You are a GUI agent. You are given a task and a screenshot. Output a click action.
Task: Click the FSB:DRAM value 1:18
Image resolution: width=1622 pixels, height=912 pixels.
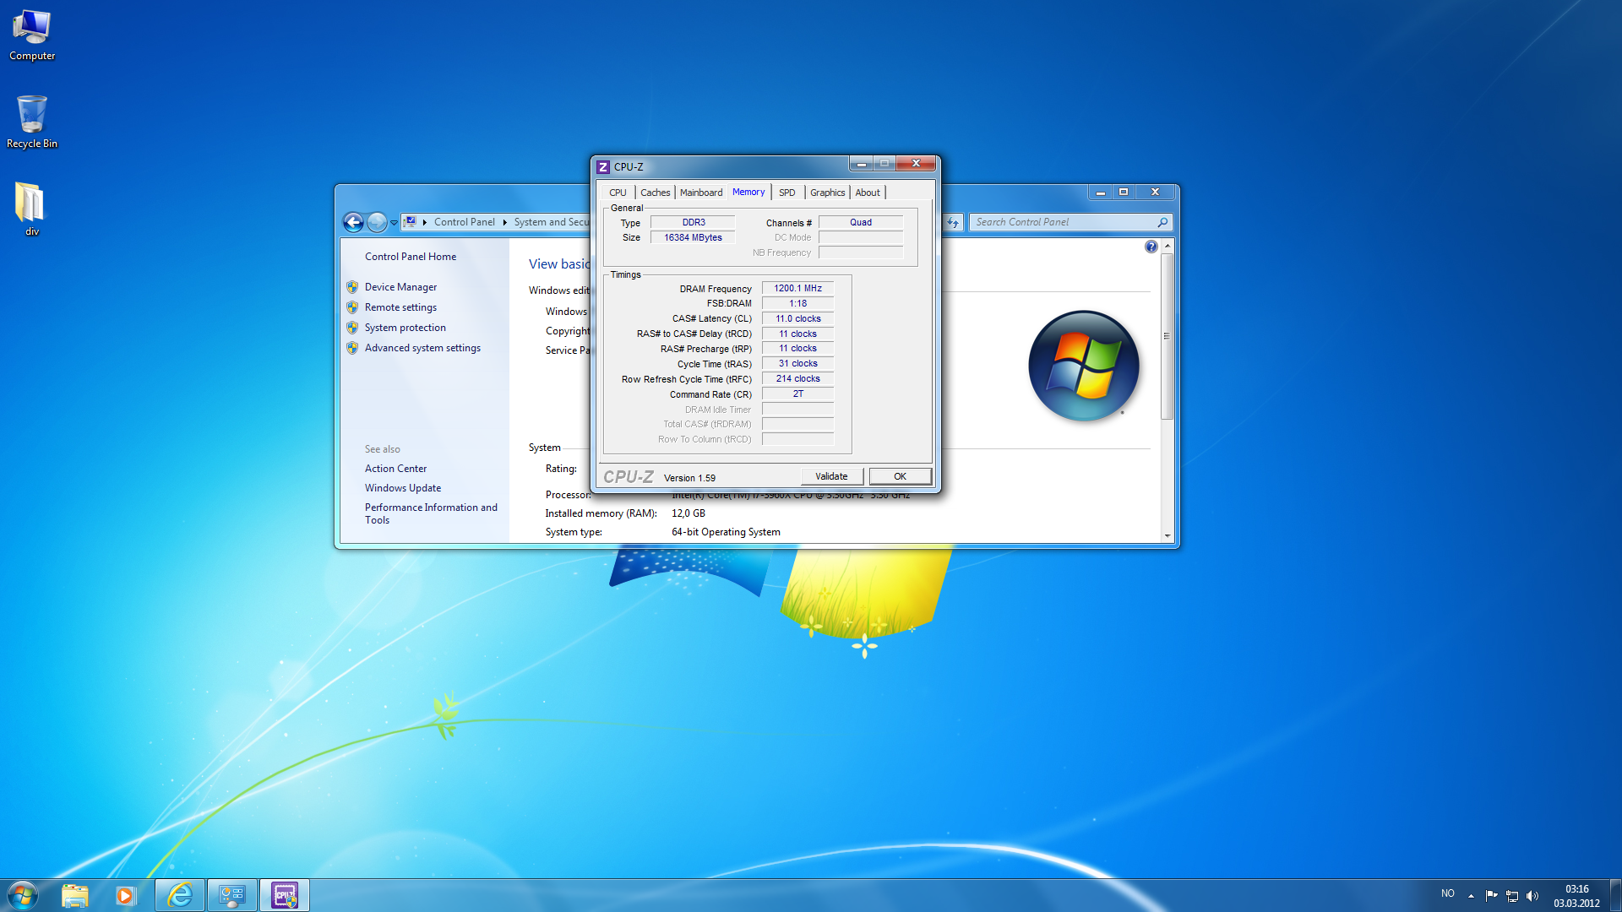coord(797,303)
